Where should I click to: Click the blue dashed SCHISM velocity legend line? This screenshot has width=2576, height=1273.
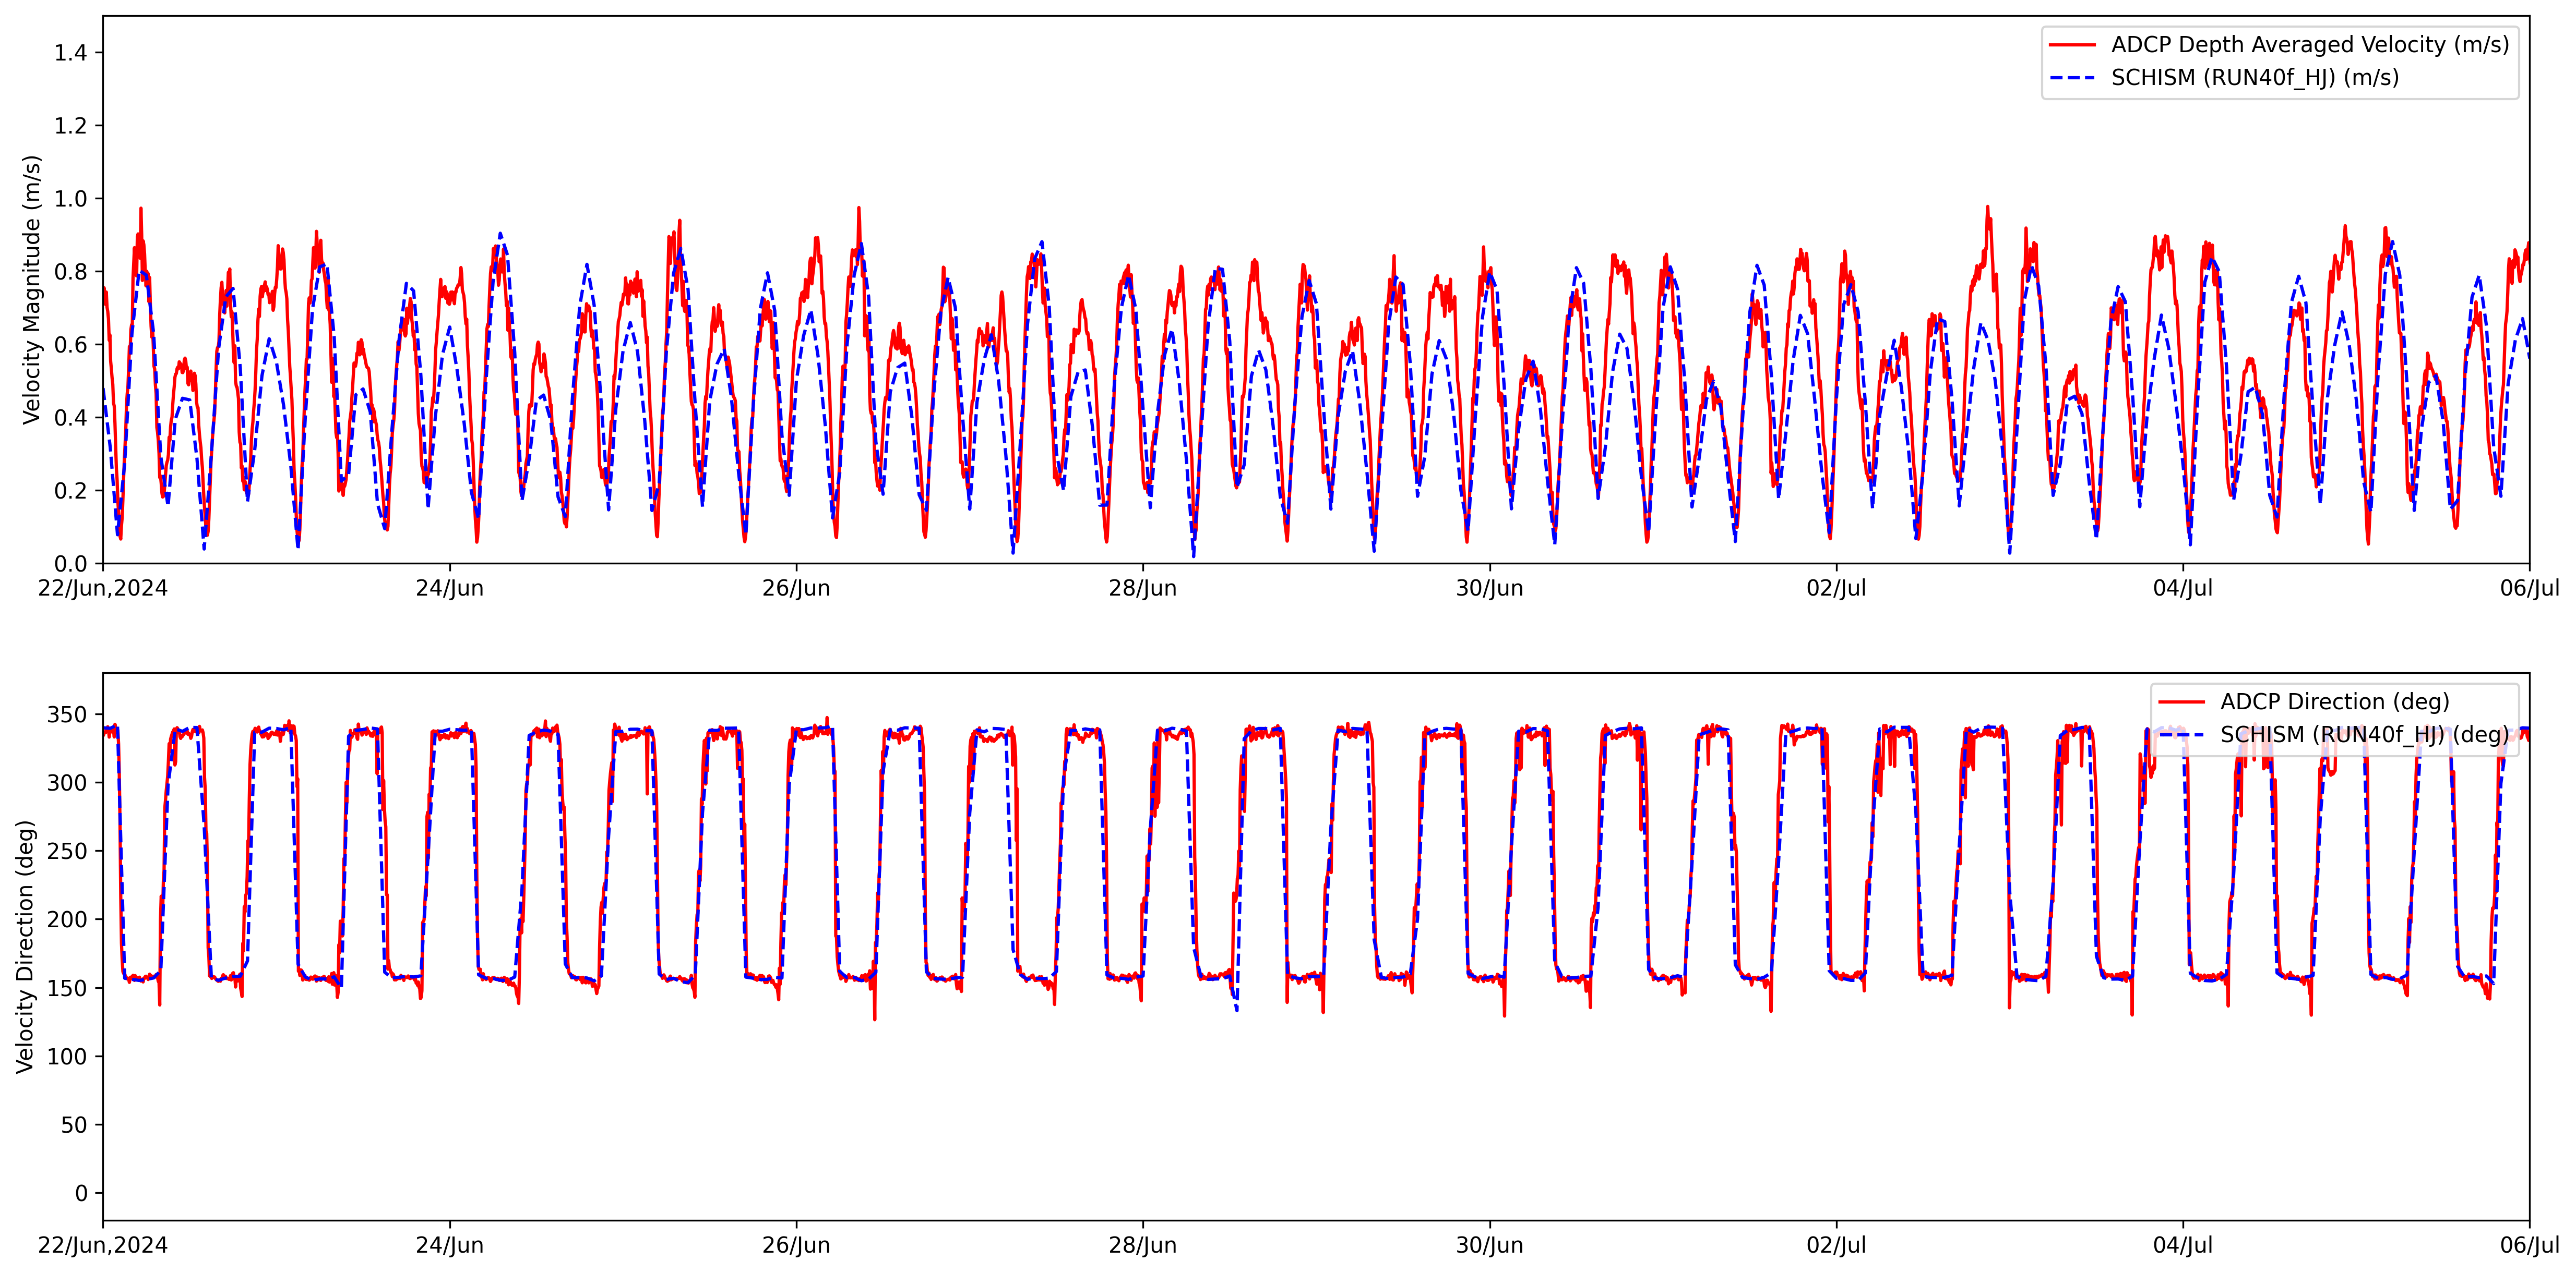click(2072, 78)
